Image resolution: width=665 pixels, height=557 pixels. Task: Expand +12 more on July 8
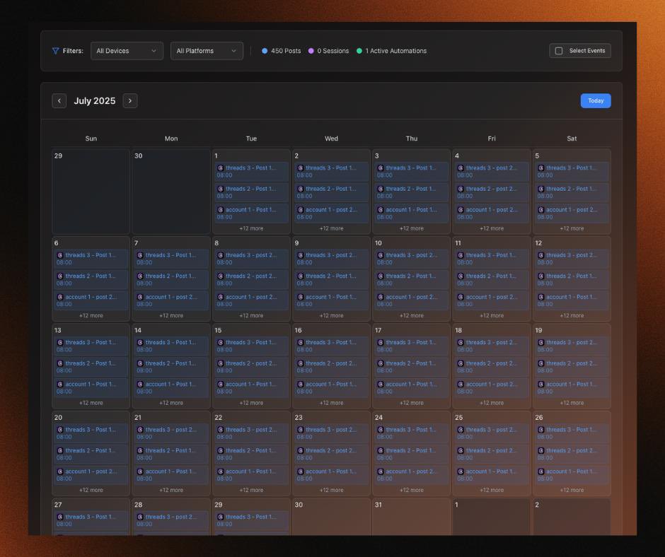coord(251,316)
